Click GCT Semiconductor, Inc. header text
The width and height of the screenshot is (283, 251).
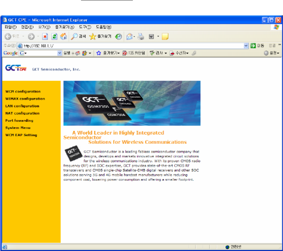(x=56, y=69)
